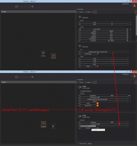Open the Parity dropdown arrow
Image resolution: width=137 pixels, height=146 pixels.
127,35
